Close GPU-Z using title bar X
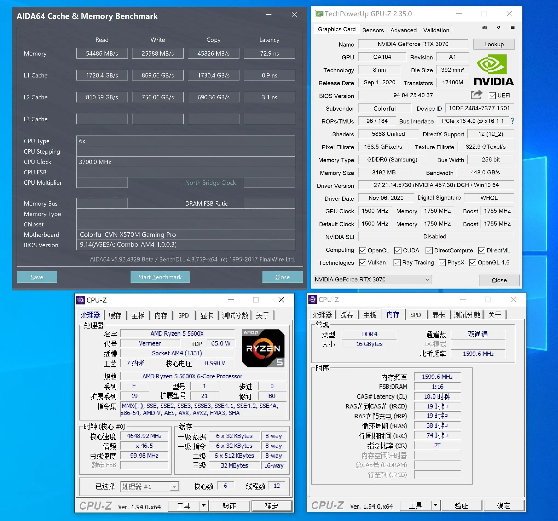This screenshot has width=558, height=521. pyautogui.click(x=509, y=14)
